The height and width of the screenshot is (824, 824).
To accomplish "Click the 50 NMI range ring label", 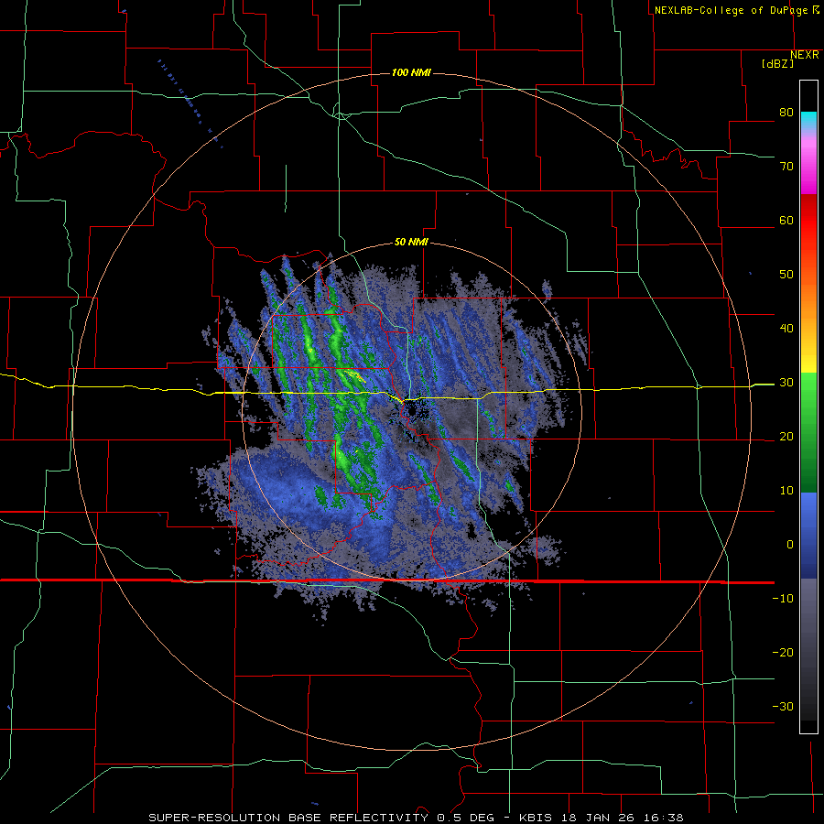I will tap(411, 243).
